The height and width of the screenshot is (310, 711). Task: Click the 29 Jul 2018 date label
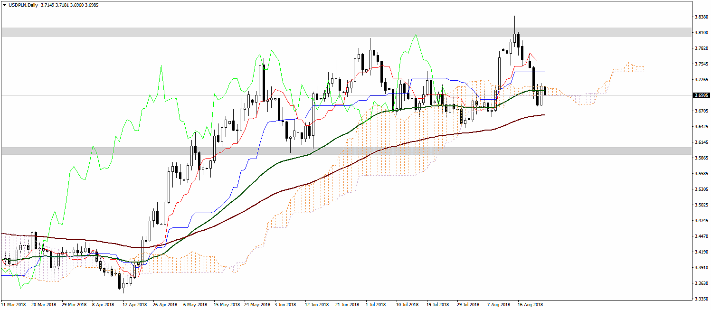[x=468, y=304]
